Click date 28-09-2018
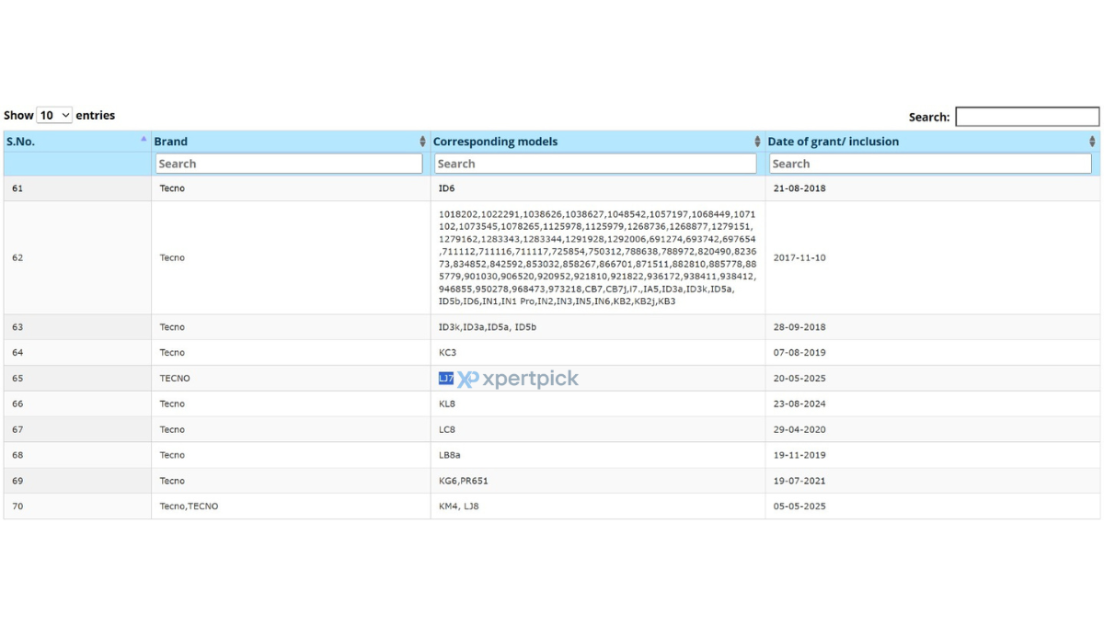This screenshot has width=1104, height=625. pos(799,327)
